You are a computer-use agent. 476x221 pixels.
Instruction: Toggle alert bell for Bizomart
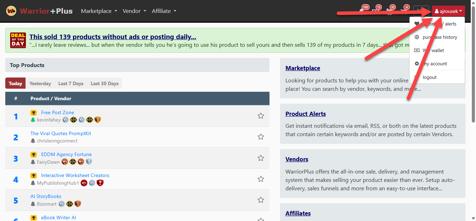coord(33,204)
